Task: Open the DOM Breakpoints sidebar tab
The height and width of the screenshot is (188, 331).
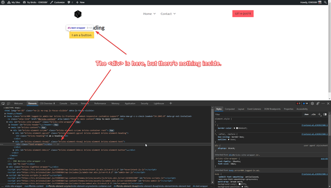Action: coord(272,109)
